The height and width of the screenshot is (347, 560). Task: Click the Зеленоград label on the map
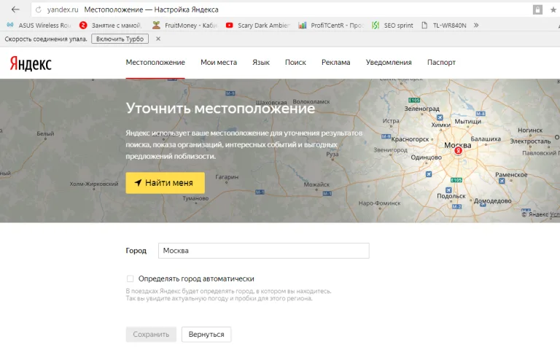(x=421, y=109)
